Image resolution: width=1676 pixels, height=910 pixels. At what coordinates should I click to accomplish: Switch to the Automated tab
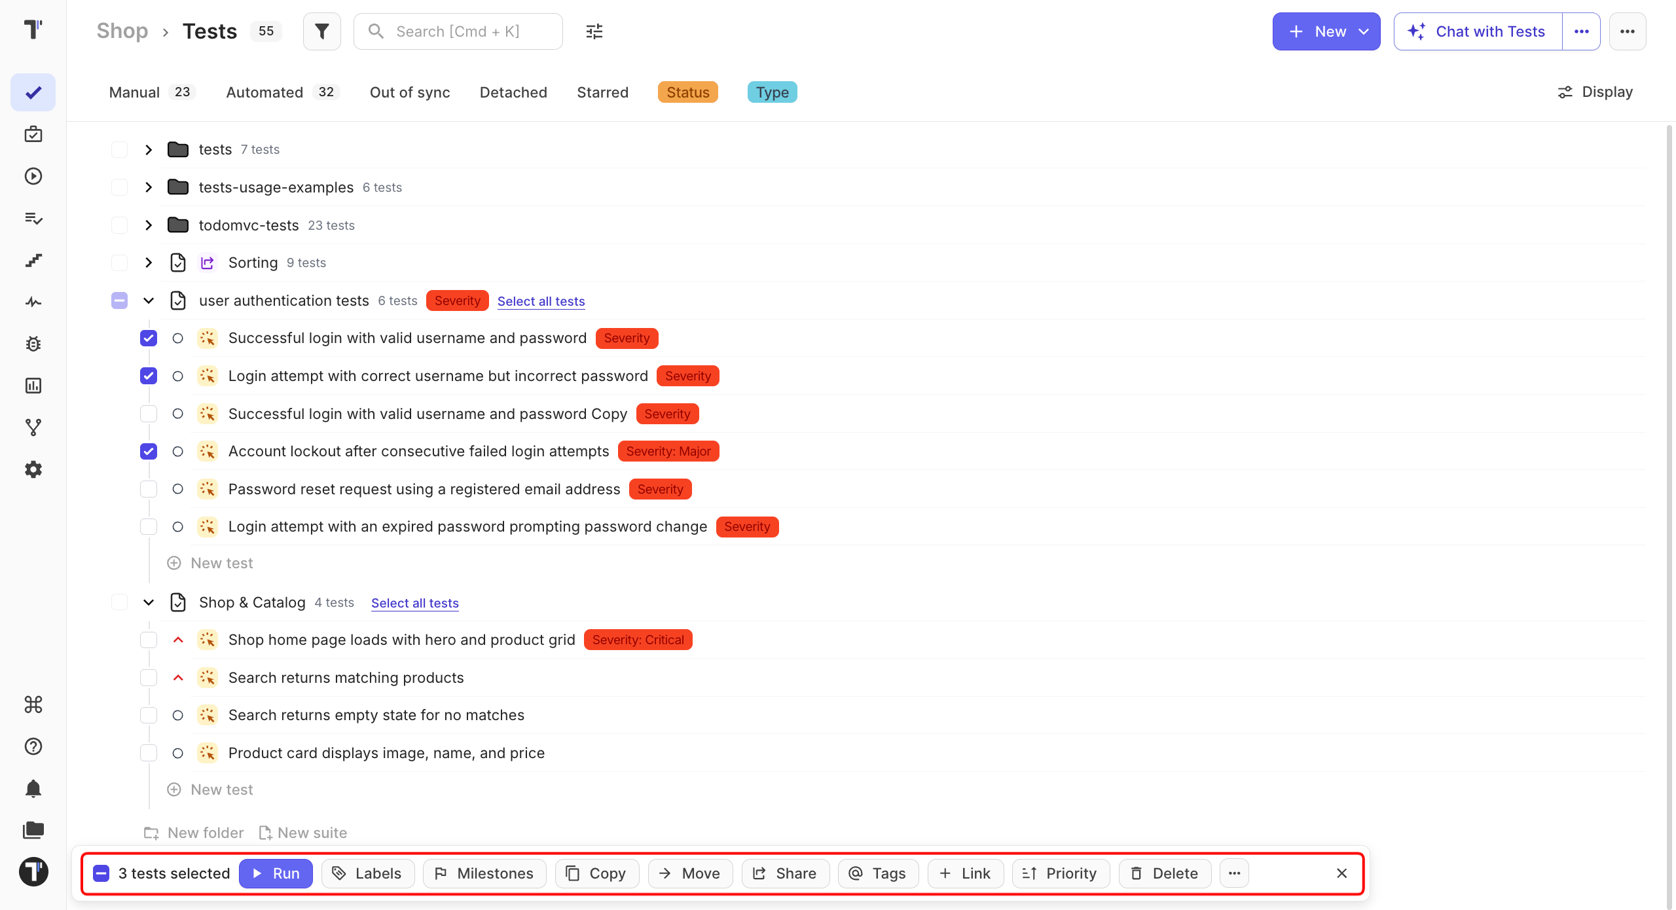tap(283, 92)
